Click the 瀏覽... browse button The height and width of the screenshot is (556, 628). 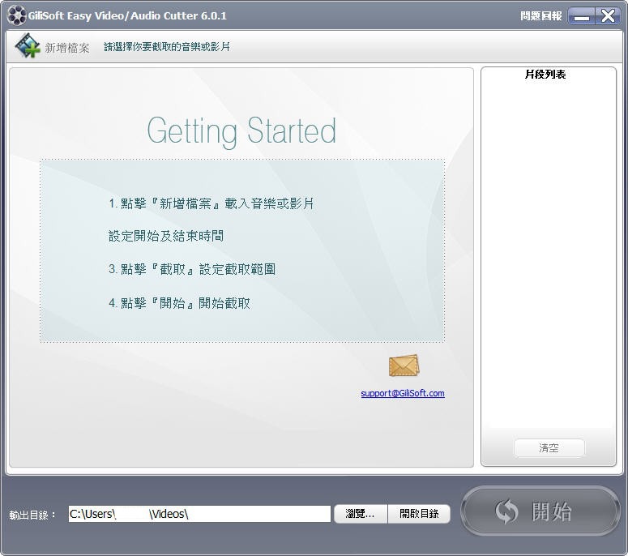click(360, 514)
